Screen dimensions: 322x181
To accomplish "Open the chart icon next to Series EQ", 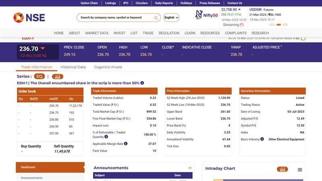I will (x=58, y=76).
